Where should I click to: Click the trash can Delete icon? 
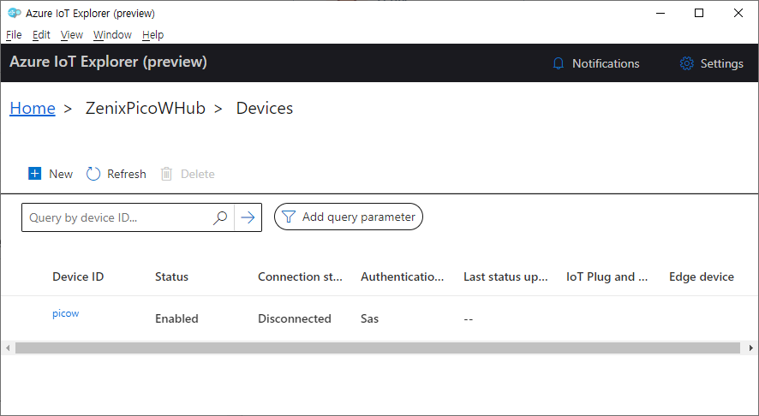tap(166, 174)
